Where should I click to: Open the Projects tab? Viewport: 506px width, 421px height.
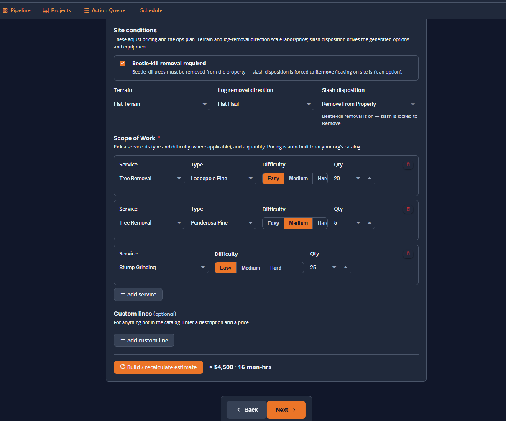57,10
